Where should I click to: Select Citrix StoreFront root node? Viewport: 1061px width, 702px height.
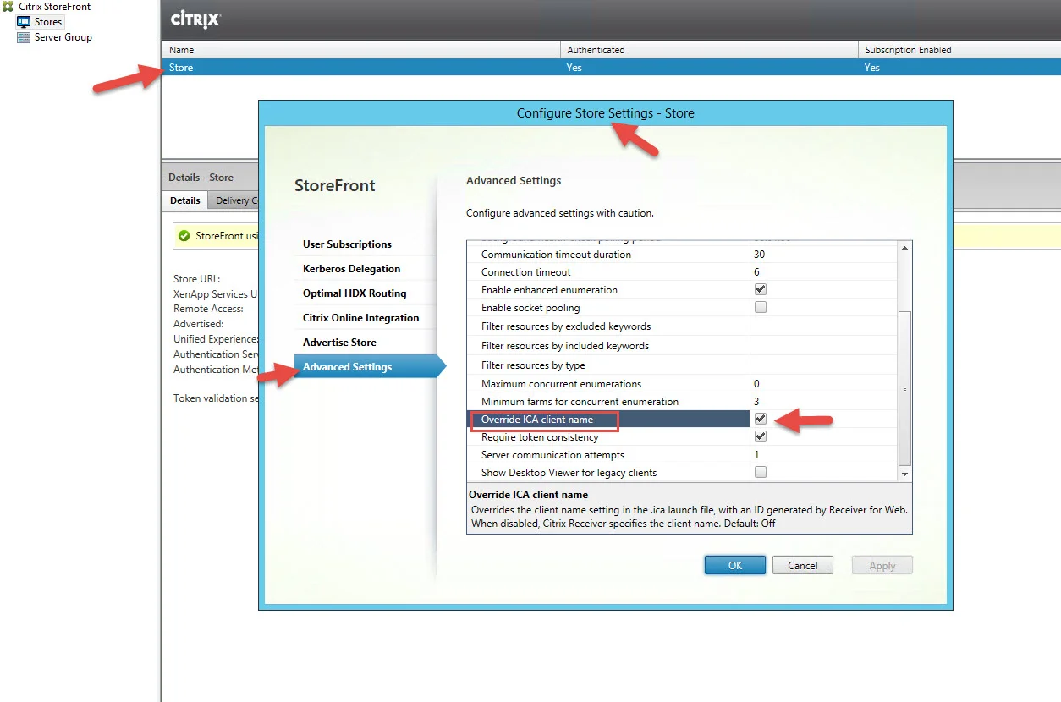tap(55, 7)
